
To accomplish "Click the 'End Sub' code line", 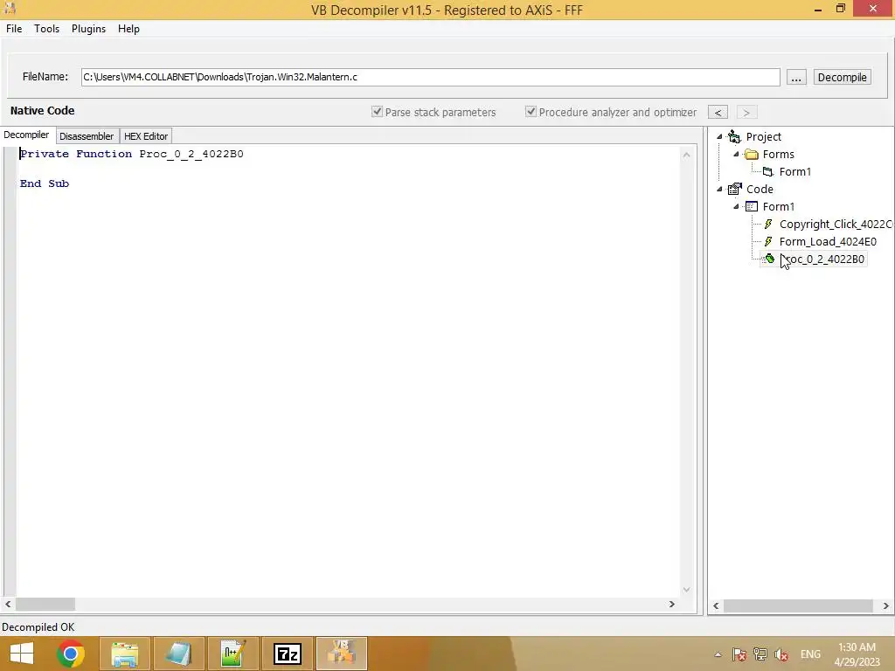I will tap(45, 183).
